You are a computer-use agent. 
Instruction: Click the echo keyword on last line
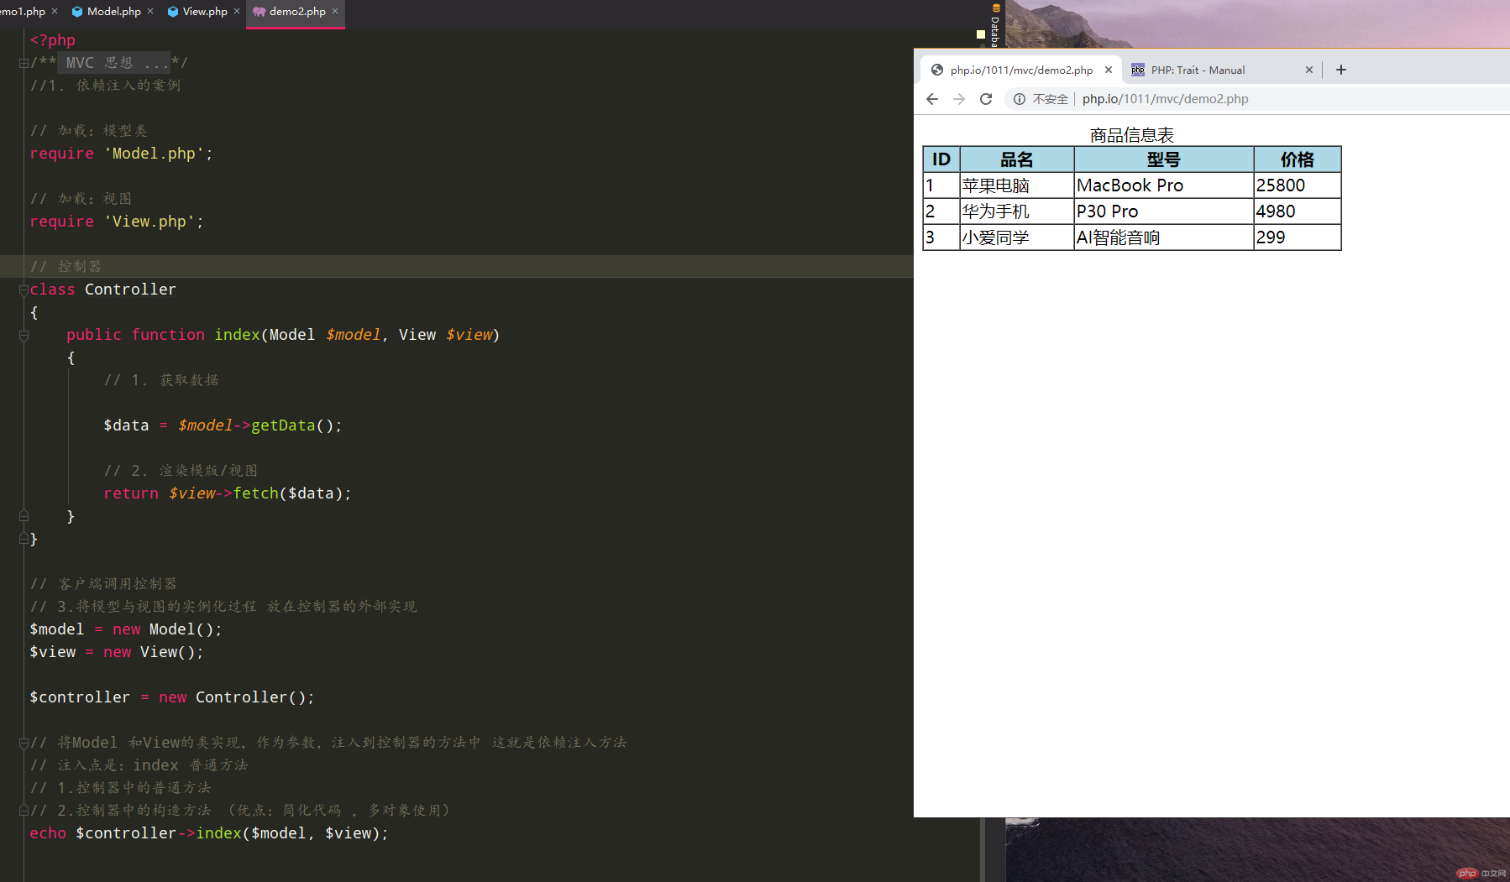click(48, 833)
